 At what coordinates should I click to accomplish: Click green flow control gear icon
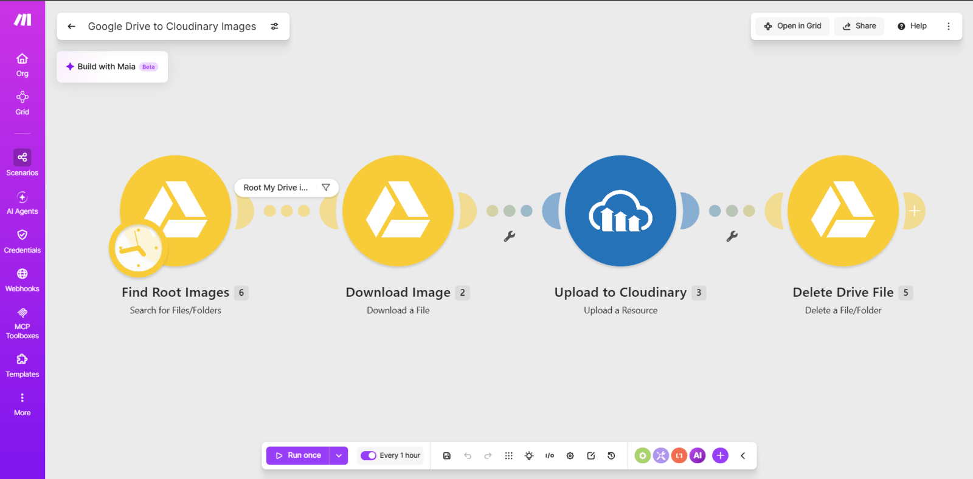point(643,455)
